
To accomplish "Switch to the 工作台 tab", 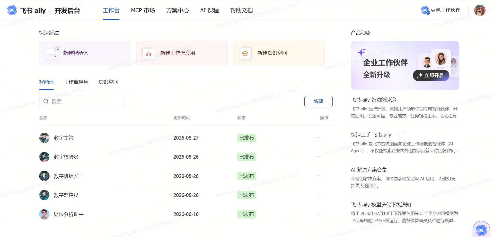I will [x=111, y=11].
